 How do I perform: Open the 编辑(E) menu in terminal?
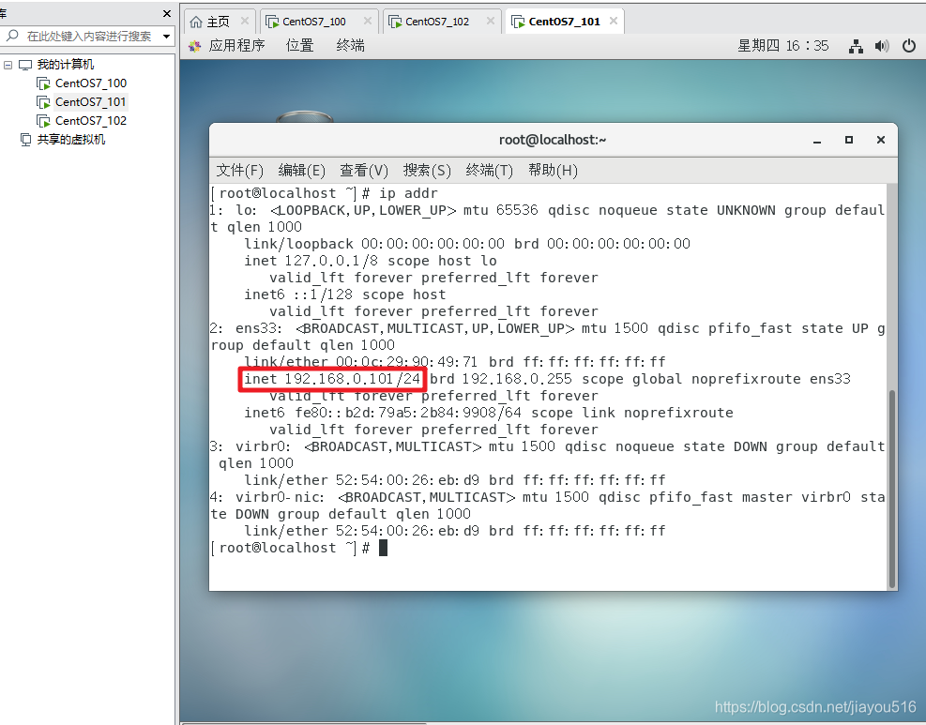pyautogui.click(x=302, y=171)
